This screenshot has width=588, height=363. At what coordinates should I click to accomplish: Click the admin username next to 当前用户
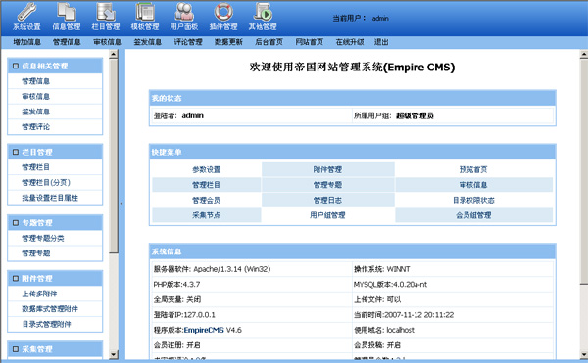click(x=380, y=18)
